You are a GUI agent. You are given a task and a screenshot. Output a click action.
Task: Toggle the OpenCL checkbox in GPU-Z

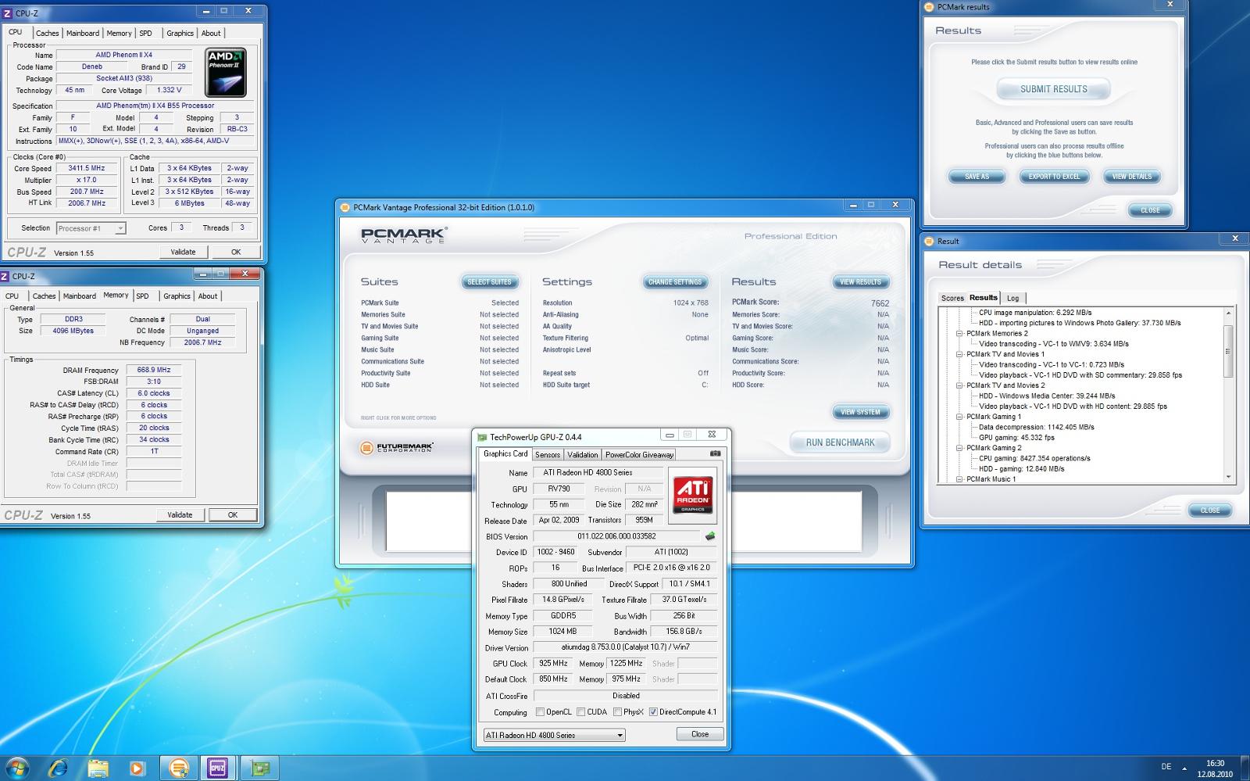click(x=540, y=711)
